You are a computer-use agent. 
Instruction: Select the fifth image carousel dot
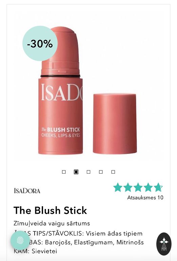[x=113, y=172]
